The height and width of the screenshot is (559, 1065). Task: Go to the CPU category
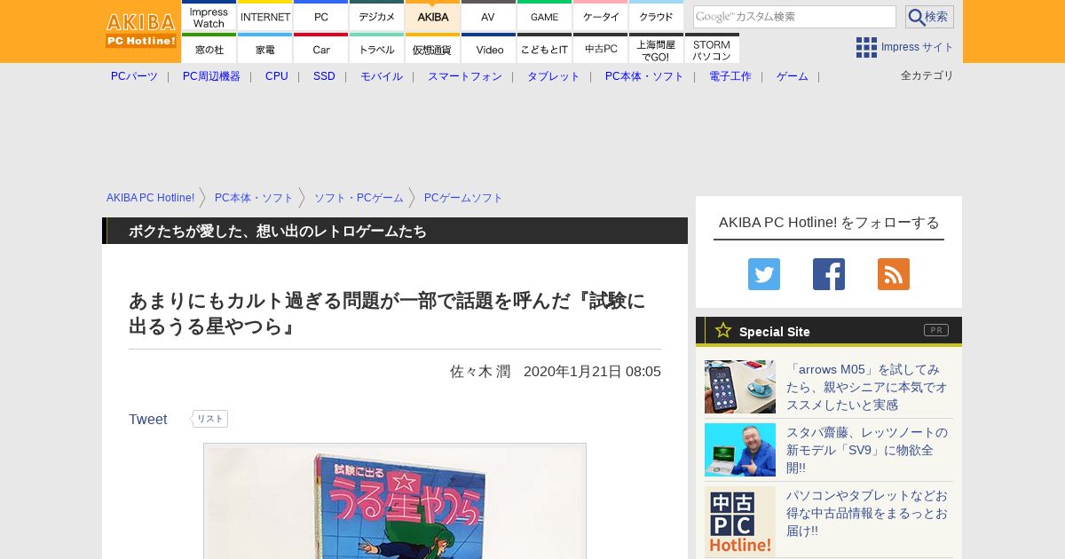(x=277, y=76)
